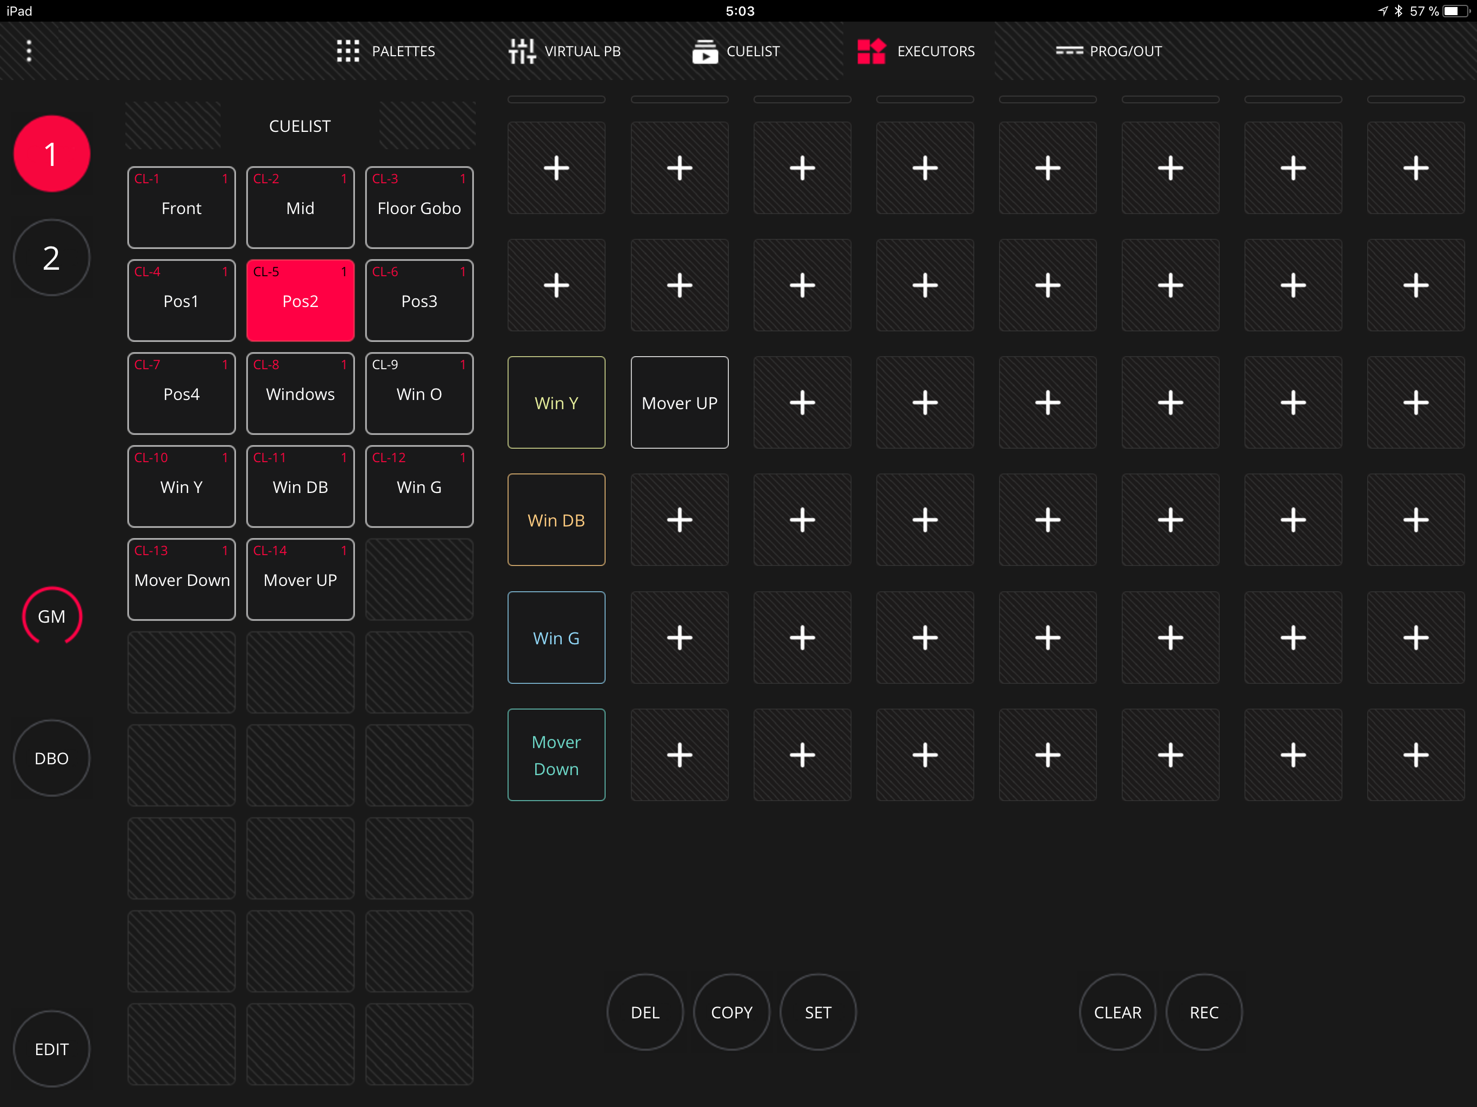
Task: Click the Prog/Out lines icon
Action: click(x=1069, y=51)
